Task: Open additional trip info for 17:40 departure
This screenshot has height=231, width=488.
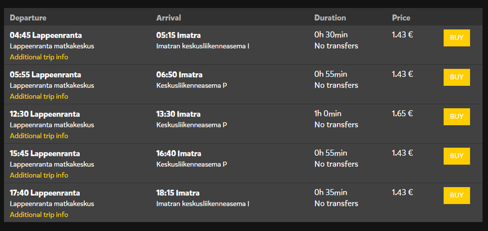Action: (x=39, y=214)
